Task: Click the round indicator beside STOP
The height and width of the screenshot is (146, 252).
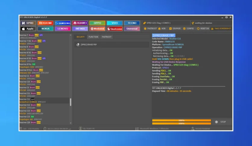Action: (216, 122)
